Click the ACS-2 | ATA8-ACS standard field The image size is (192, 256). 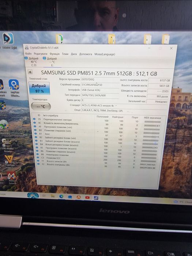pos(125,106)
